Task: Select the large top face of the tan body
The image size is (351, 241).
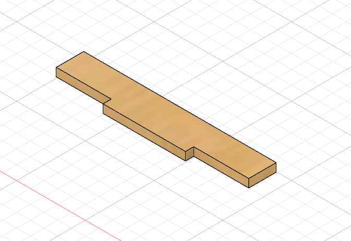Action: tap(166, 114)
